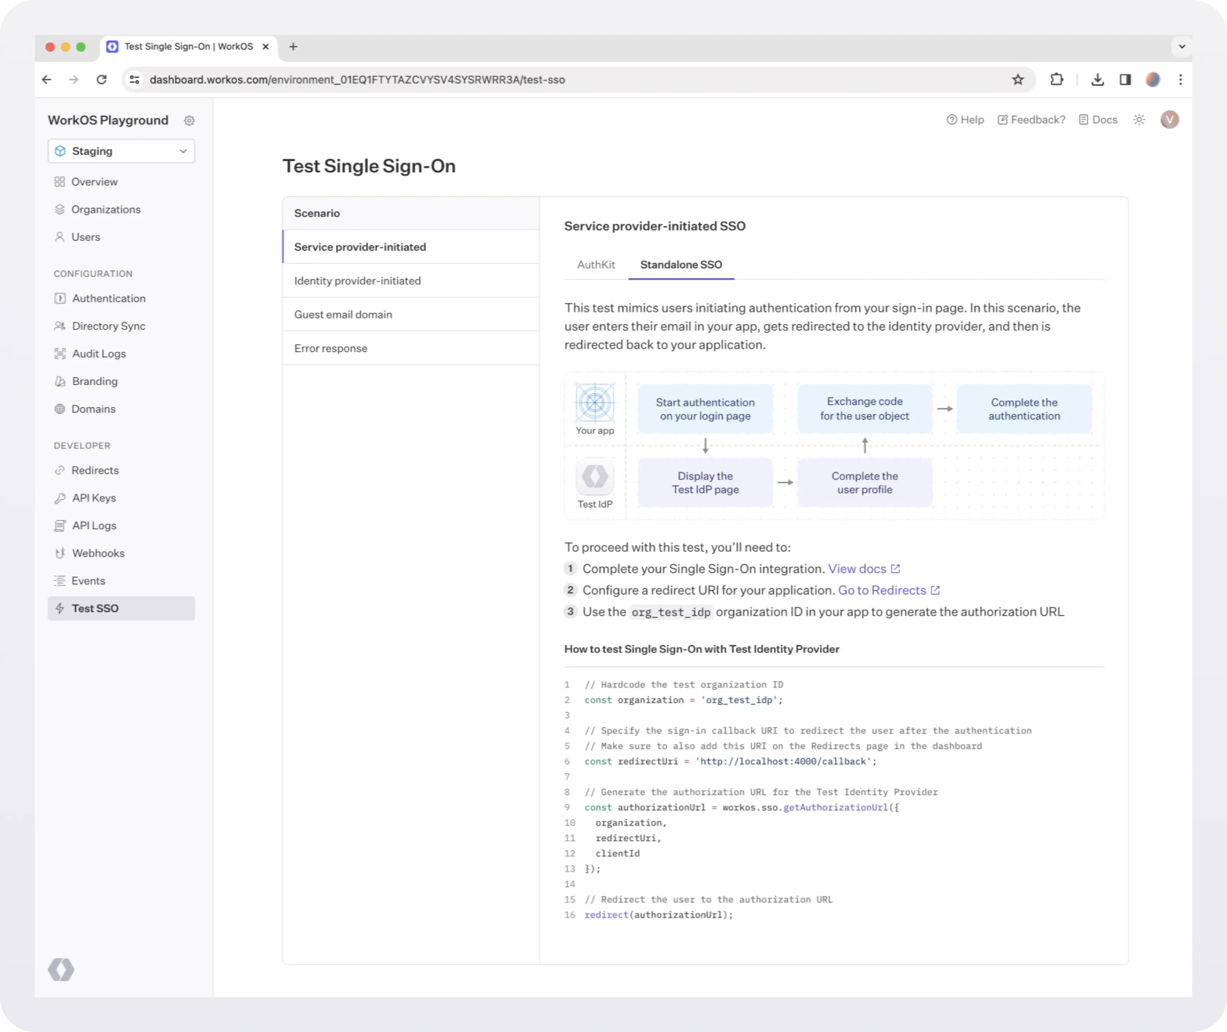Open the View docs link
1227x1032 pixels.
coord(864,569)
